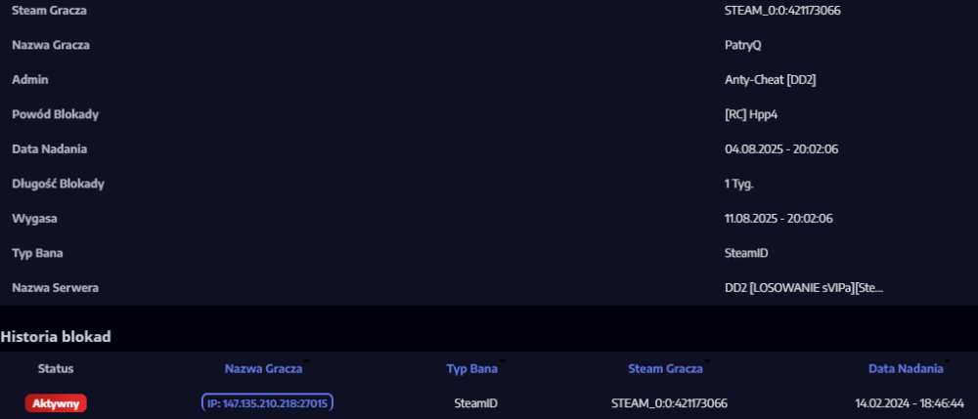Screen dimensions: 978x419
Task: Click expiry date 11.08.2025 - 20:02:06
Action: [778, 219]
